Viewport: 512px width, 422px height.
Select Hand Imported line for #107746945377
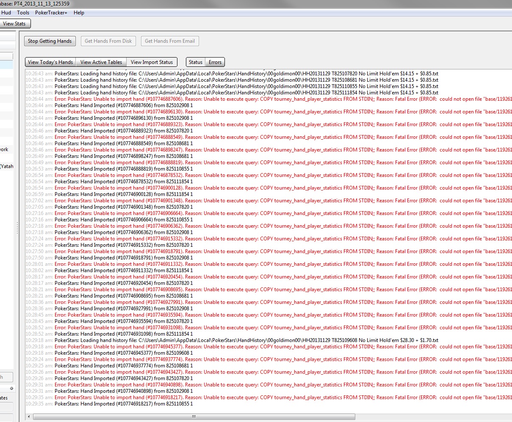[109, 353]
